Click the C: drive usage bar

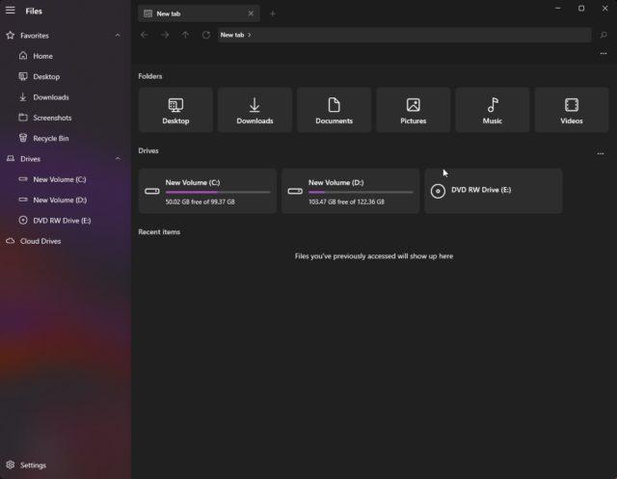point(218,193)
